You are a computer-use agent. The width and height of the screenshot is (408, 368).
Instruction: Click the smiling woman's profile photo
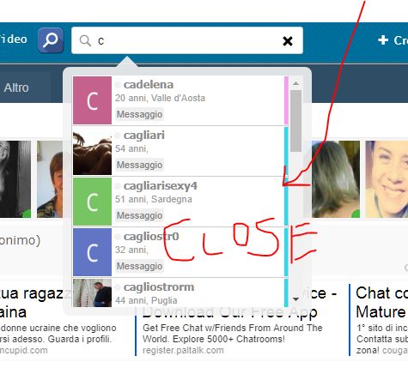point(387,179)
